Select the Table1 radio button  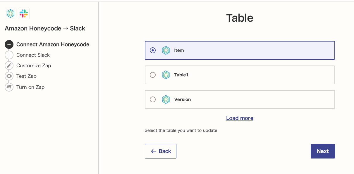click(x=152, y=75)
